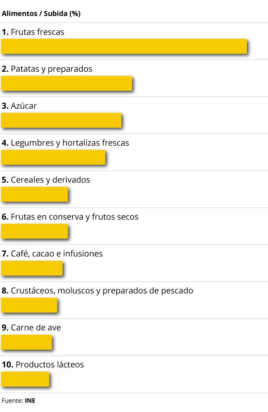This screenshot has width=268, height=412.
Task: Click the Frutas frescas yellow bar
Action: click(124, 46)
